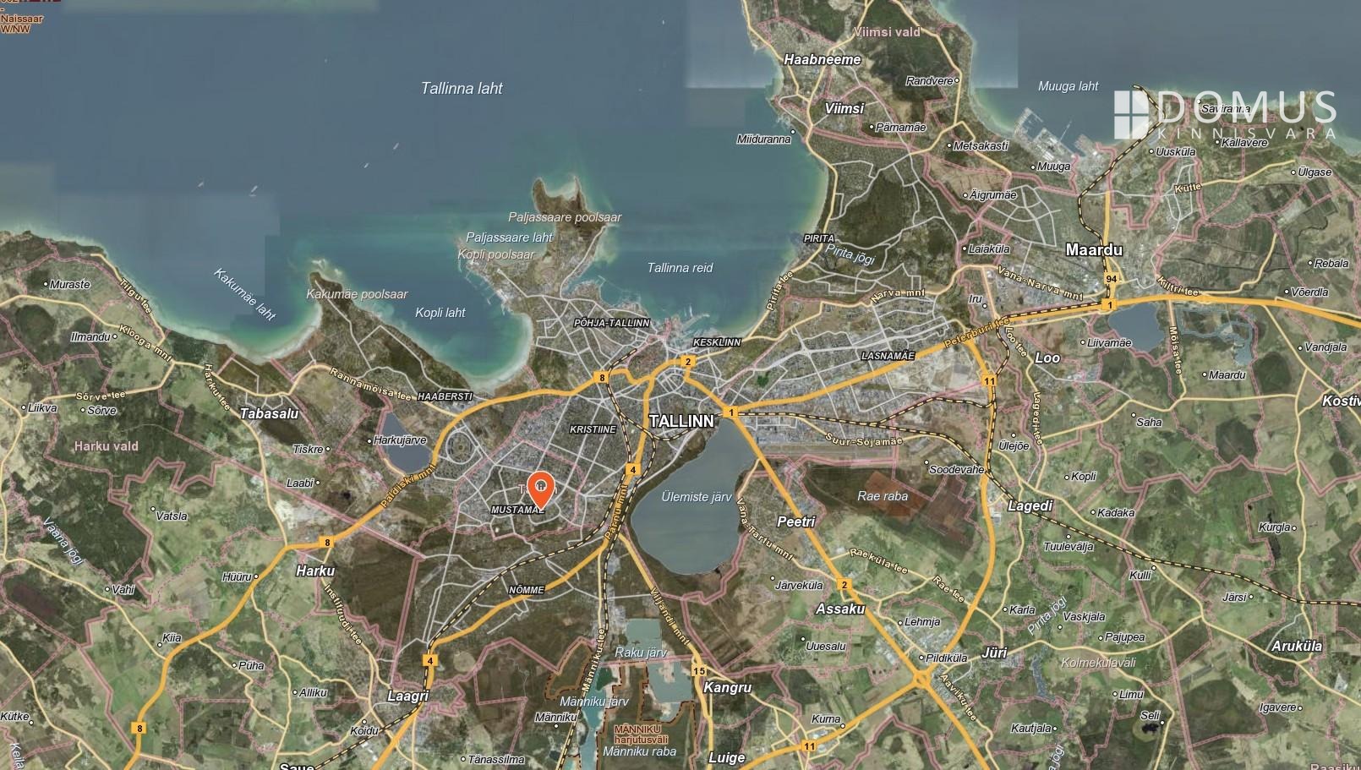
Task: Click the Domus Kinnisvara logo
Action: 1225,115
